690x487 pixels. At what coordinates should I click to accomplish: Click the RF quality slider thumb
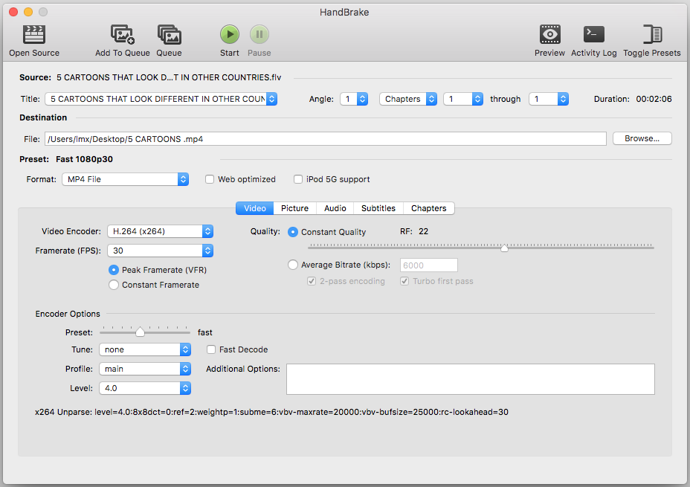click(x=504, y=248)
